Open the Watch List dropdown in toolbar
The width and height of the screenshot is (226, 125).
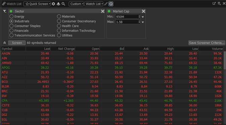[94, 4]
